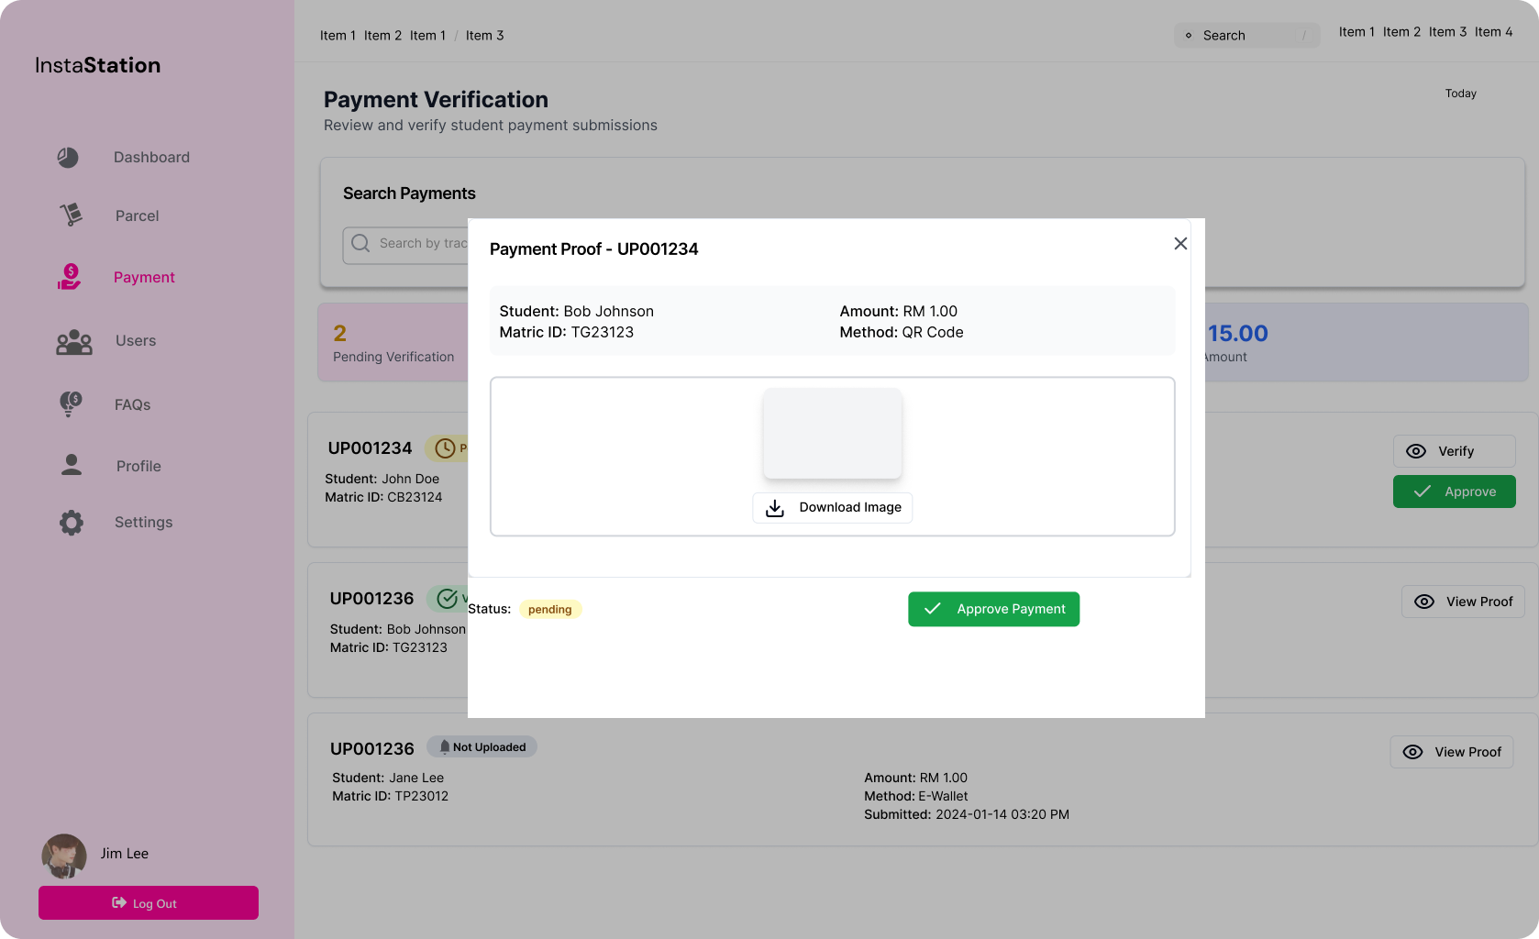Click green Approve button for John Doe
Viewport: 1539px width, 939px height.
[1454, 492]
